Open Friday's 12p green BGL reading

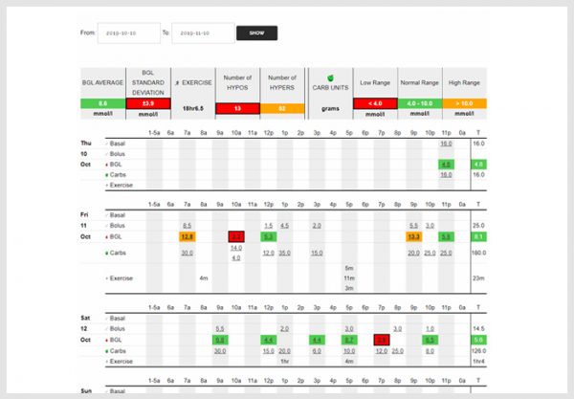268,237
